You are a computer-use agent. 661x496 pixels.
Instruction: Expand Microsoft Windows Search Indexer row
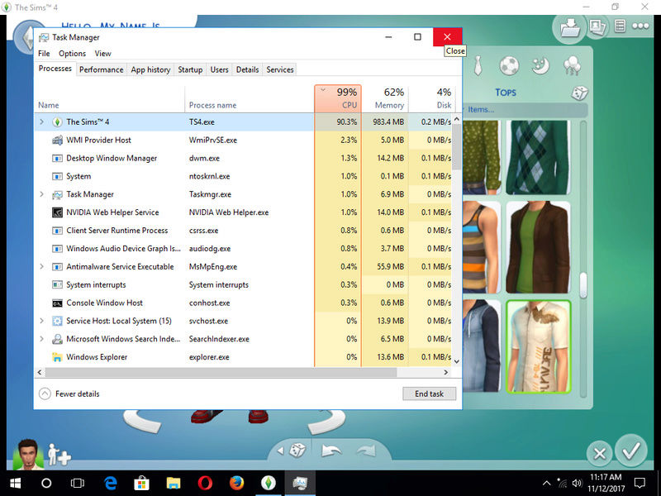[41, 339]
